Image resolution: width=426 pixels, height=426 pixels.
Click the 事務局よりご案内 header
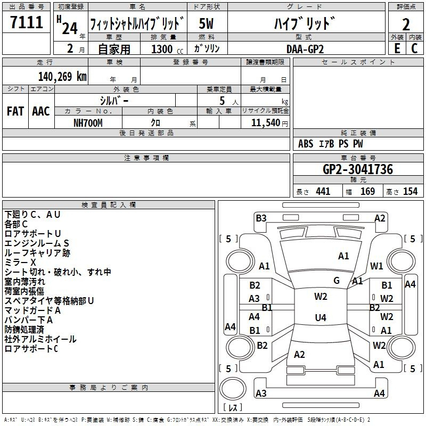pos(109,388)
